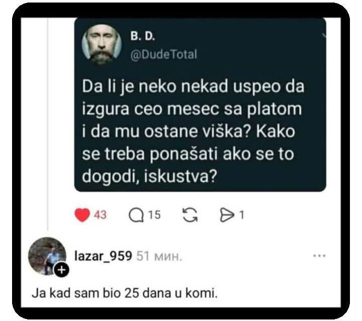Repost using the circular arrows icon
The image size is (362, 321).
(190, 215)
